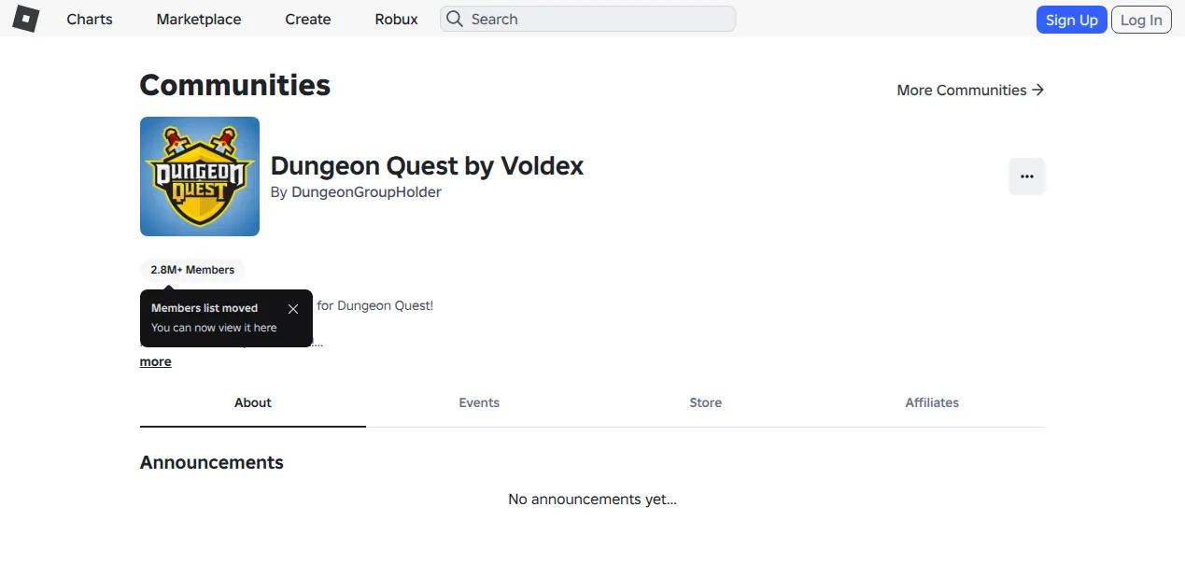Switch to the Store tab

click(706, 402)
